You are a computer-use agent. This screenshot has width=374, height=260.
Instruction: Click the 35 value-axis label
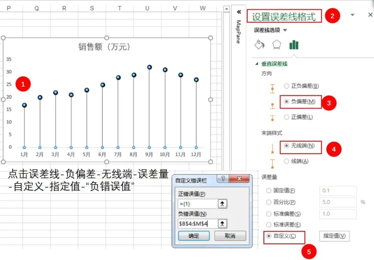point(9,59)
